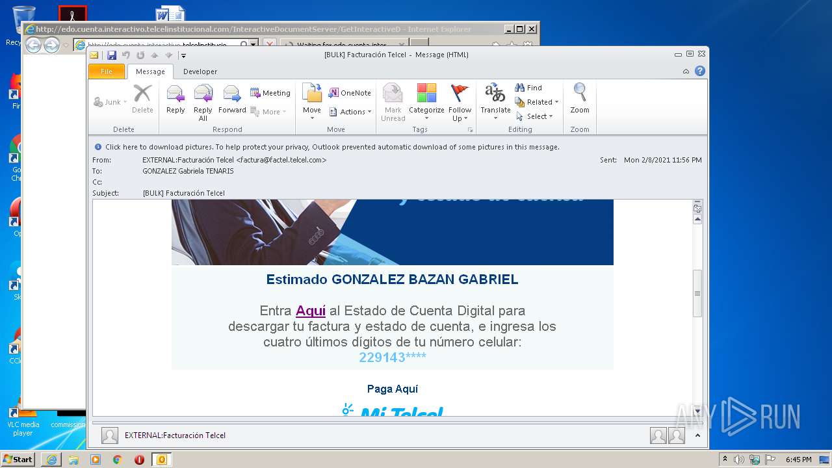The width and height of the screenshot is (832, 468).
Task: Click Find in the Editing group
Action: coord(528,88)
